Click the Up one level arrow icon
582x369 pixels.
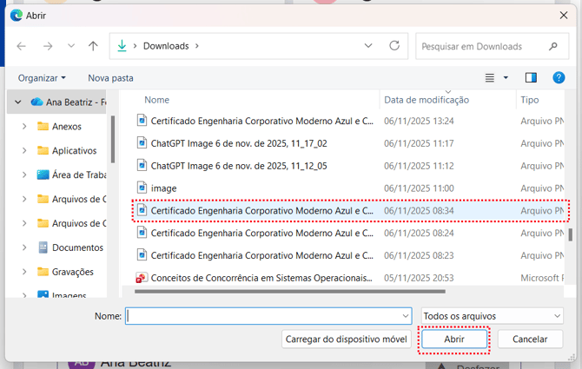pos(93,46)
